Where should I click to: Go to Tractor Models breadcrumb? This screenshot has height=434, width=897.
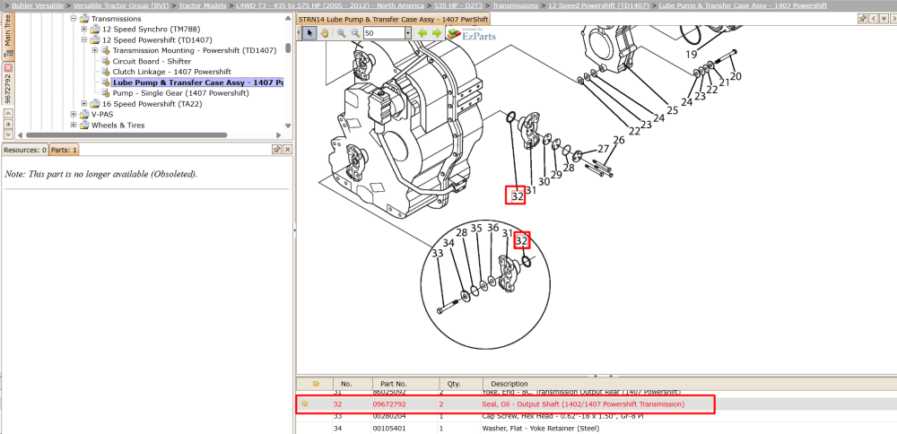[201, 5]
